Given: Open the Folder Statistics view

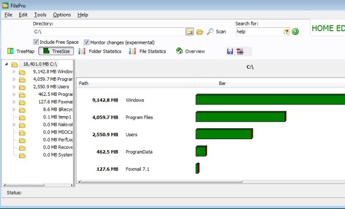Looking at the screenshot, I should [x=100, y=51].
